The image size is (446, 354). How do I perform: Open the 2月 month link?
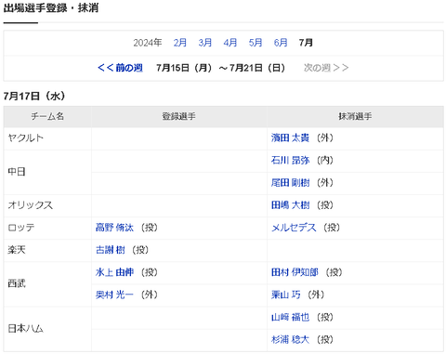point(180,43)
